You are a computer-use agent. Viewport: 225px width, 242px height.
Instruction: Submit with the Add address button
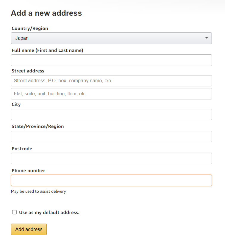click(x=29, y=229)
